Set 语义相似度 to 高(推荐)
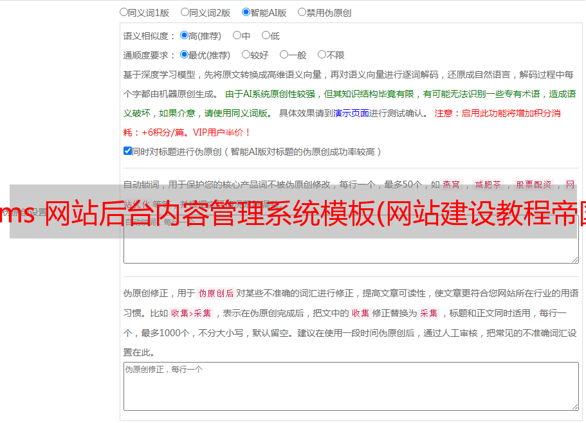Screen dimensions: 586x423 pos(184,35)
